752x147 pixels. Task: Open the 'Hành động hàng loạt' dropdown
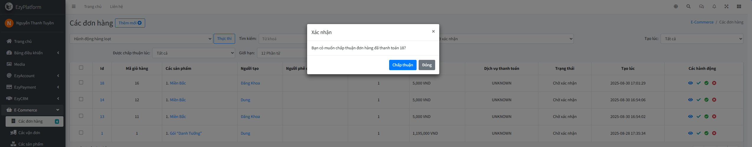click(141, 39)
